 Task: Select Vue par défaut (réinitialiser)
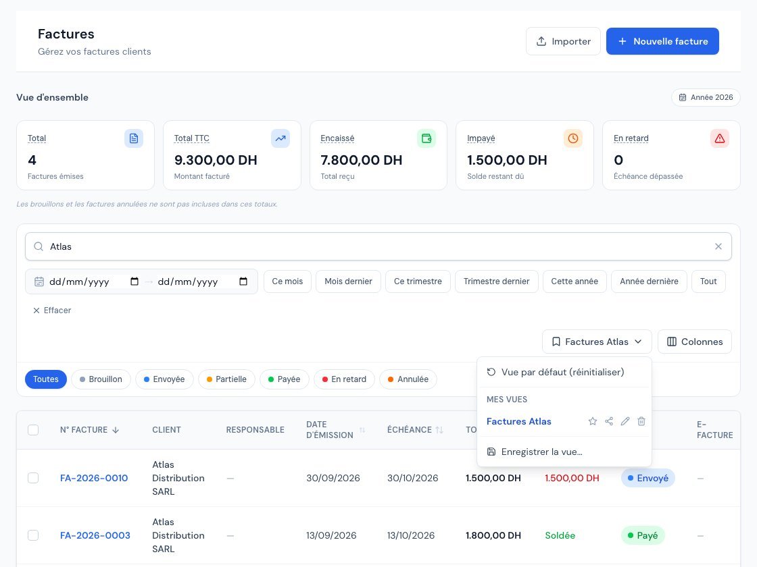564,372
